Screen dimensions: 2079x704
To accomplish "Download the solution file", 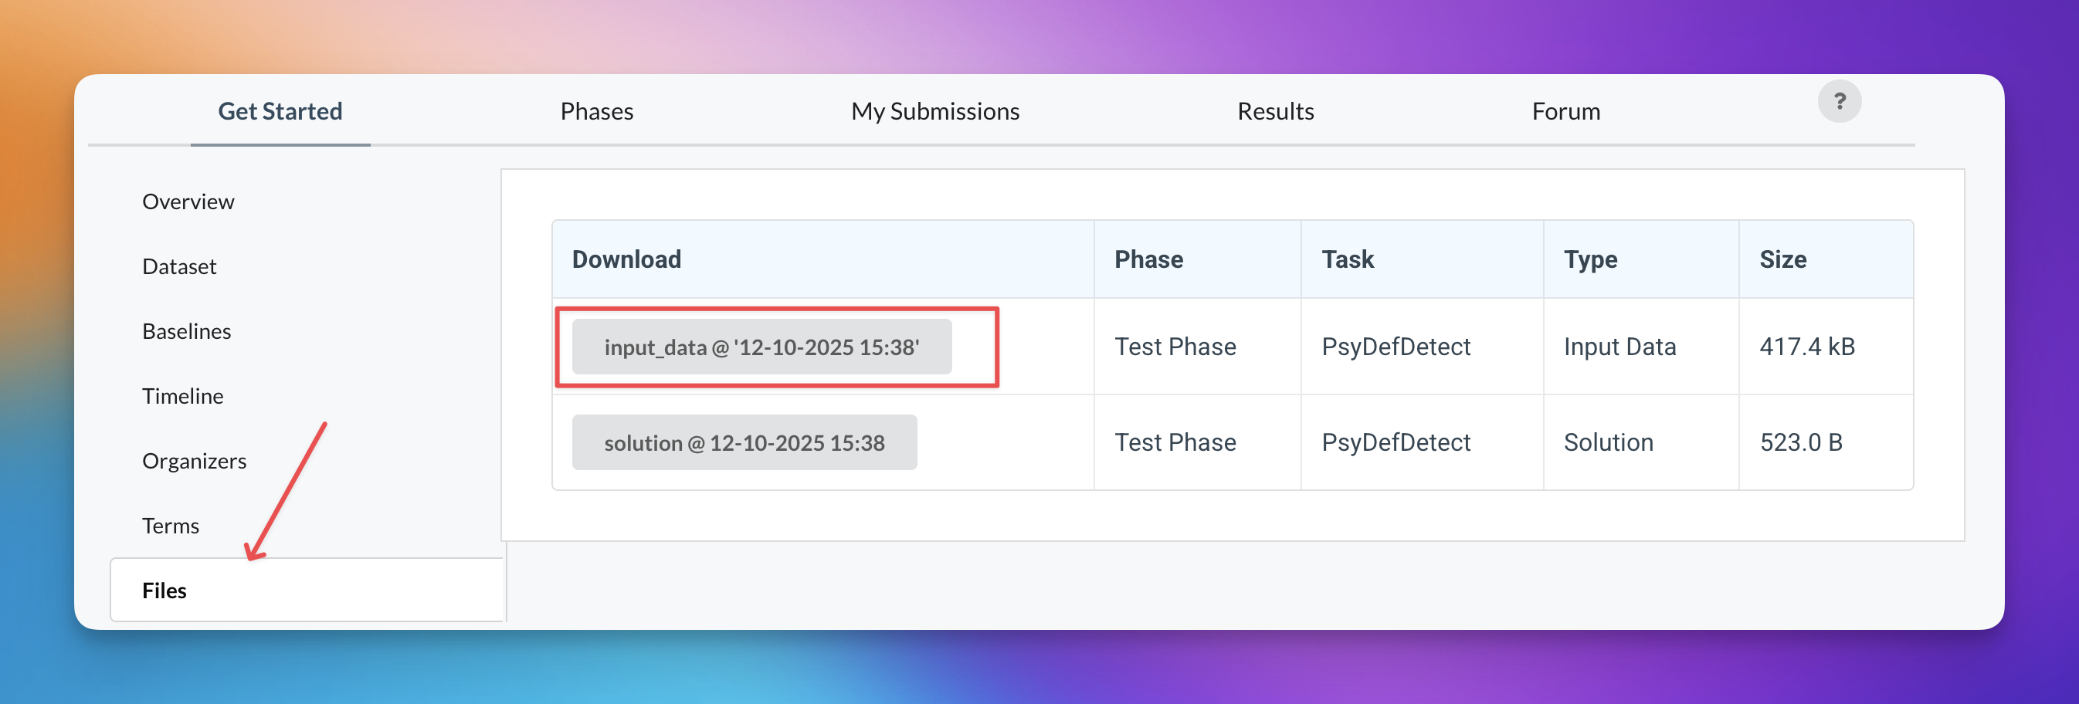I will [744, 442].
